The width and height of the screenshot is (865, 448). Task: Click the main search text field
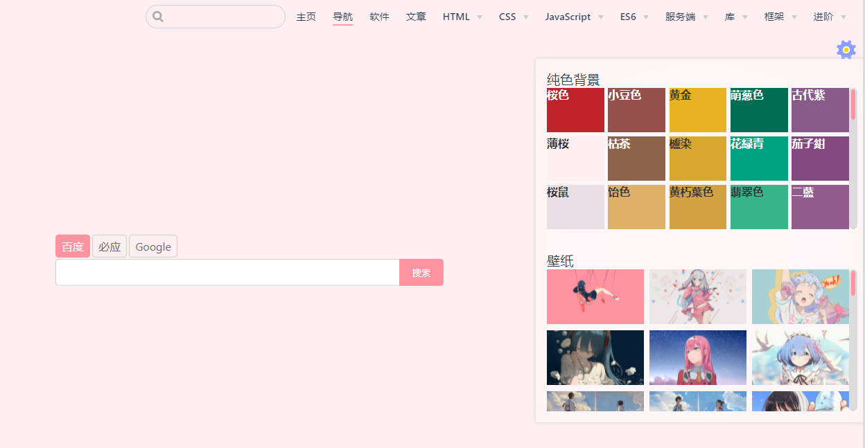click(227, 272)
